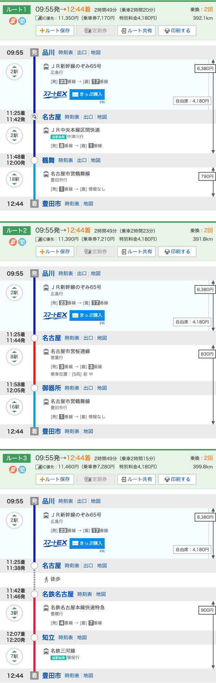Image resolution: width=216 pixels, height=683 pixels.
Task: Select the ルート2 header label
Action: [17, 230]
